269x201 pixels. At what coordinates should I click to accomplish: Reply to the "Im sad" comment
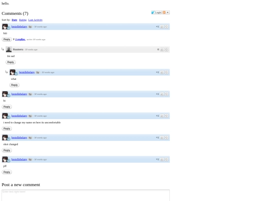[x=10, y=62]
